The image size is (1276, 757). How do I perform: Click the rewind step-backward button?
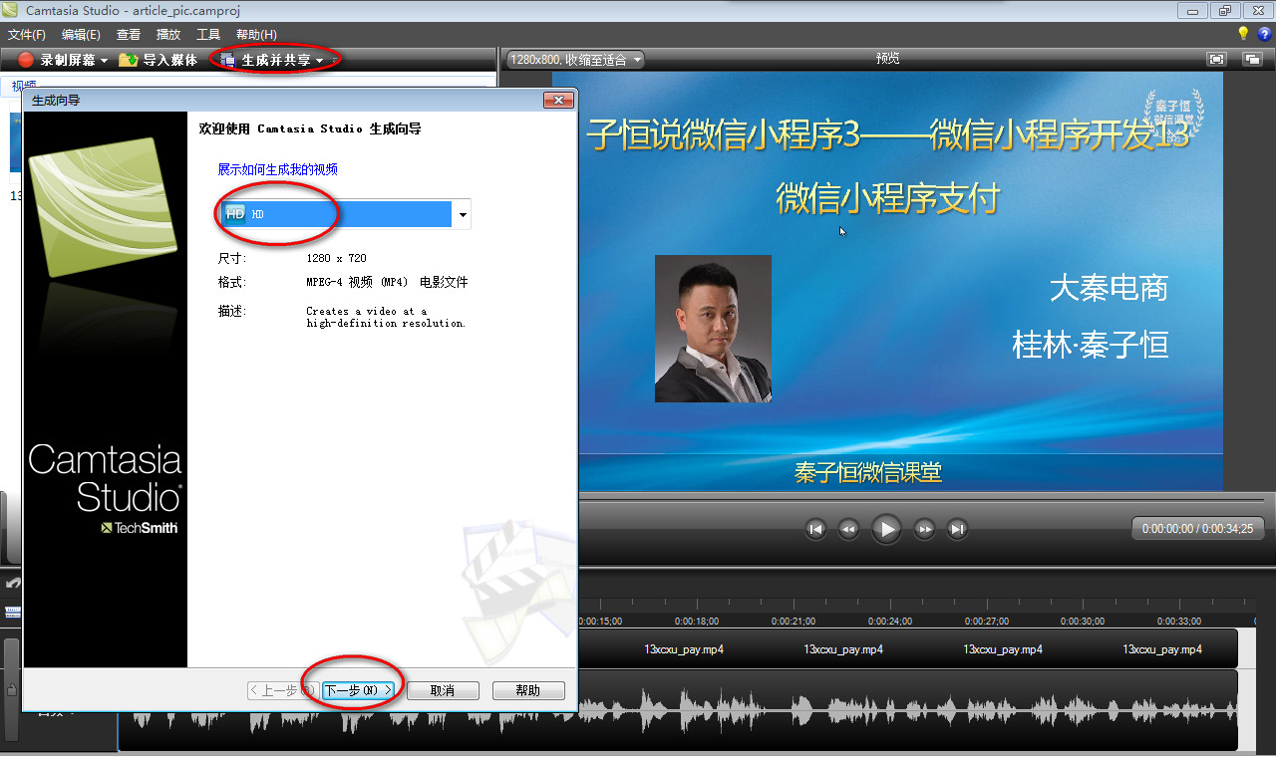pos(848,529)
